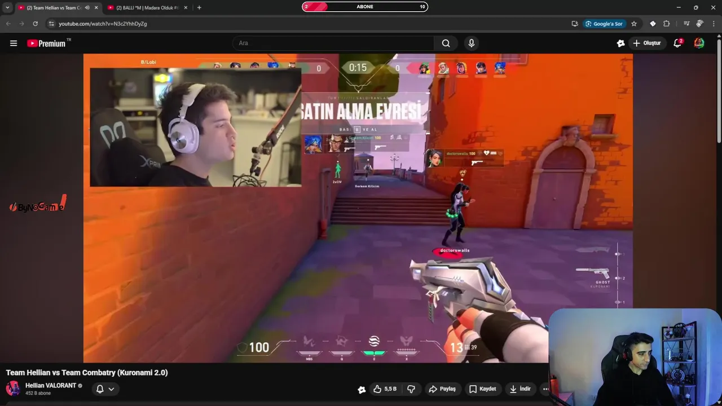
Task: Open the account avatar menu
Action: (699, 43)
